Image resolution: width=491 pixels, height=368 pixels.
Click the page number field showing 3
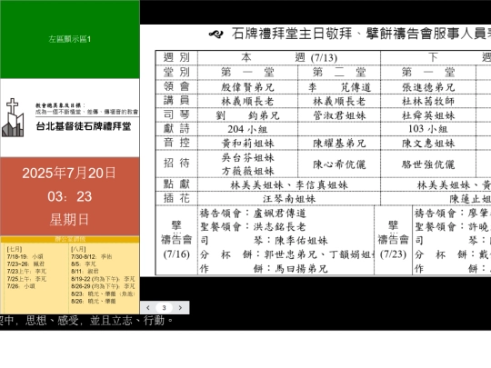[164, 308]
